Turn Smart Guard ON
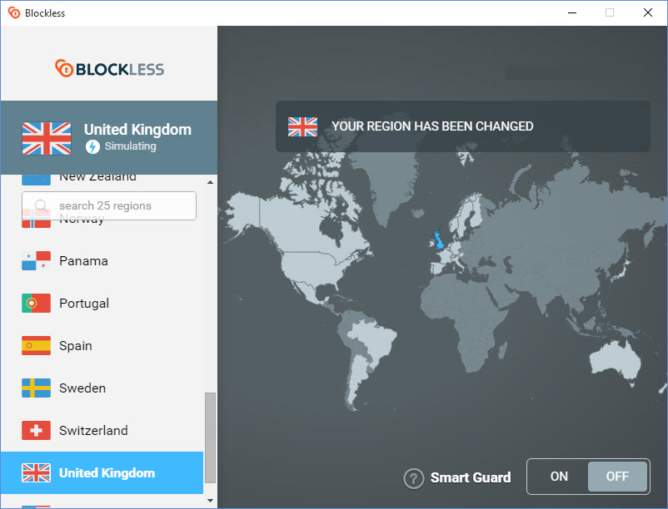Screen dimensions: 668x509 559,477
